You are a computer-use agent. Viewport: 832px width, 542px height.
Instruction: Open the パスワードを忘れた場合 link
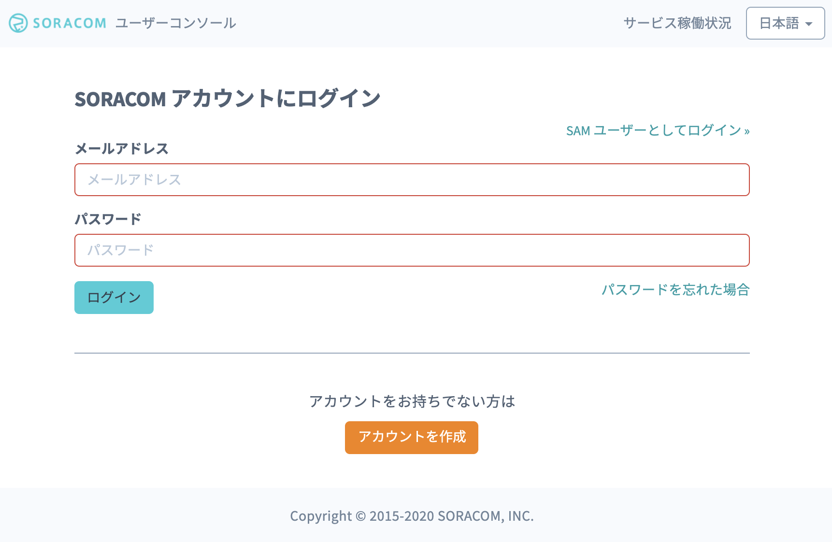(675, 290)
